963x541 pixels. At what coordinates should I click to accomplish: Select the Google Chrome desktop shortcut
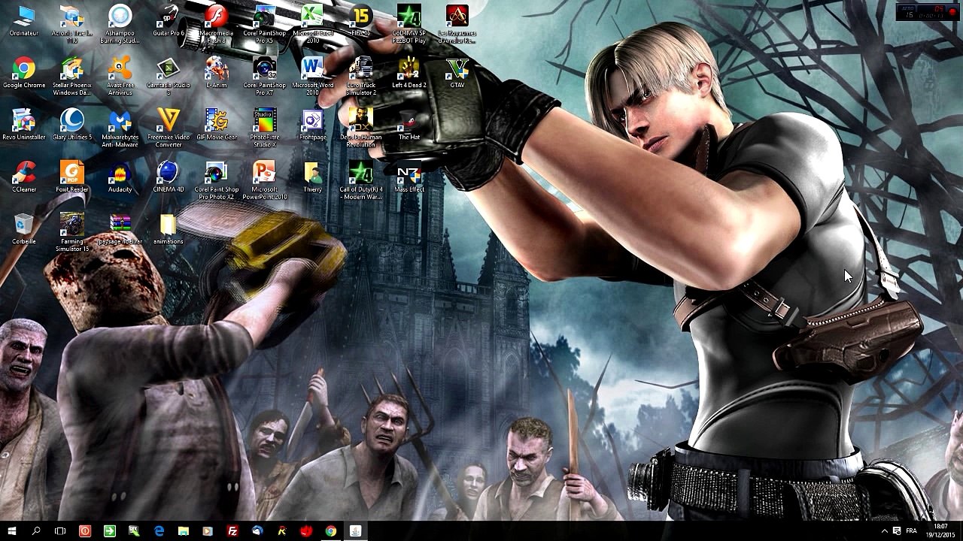24,74
